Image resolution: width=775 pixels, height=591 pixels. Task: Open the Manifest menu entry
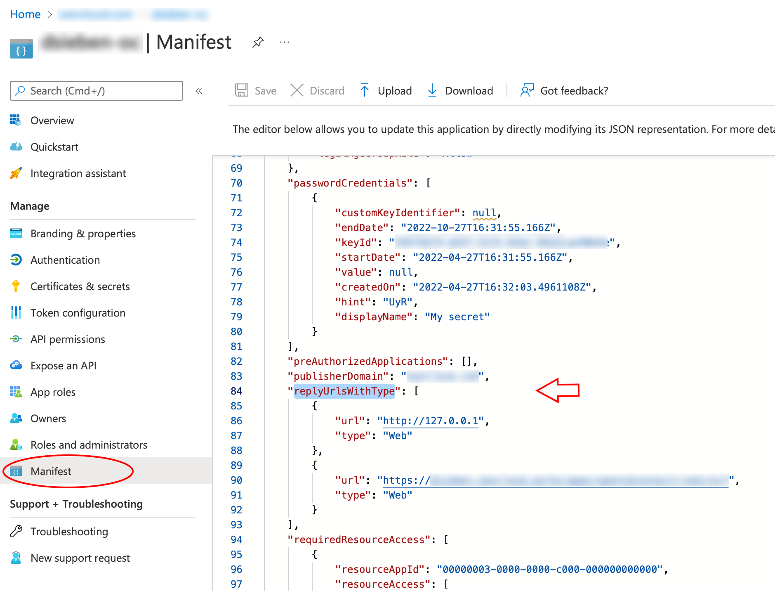(51, 471)
